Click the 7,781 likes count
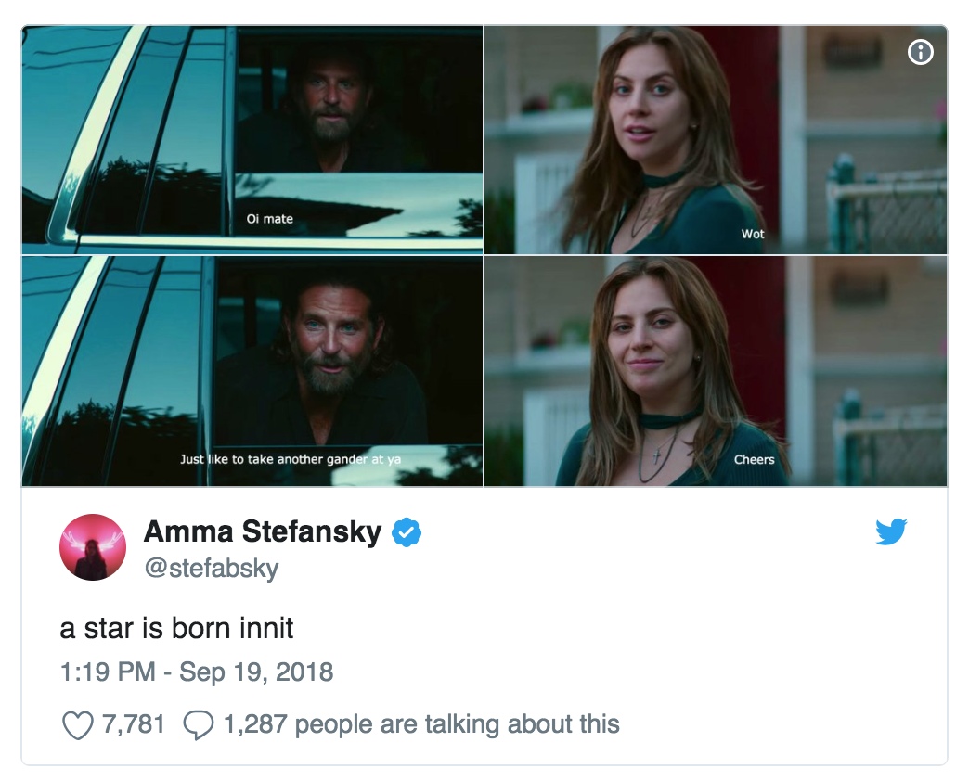Image resolution: width=969 pixels, height=781 pixels. [134, 723]
